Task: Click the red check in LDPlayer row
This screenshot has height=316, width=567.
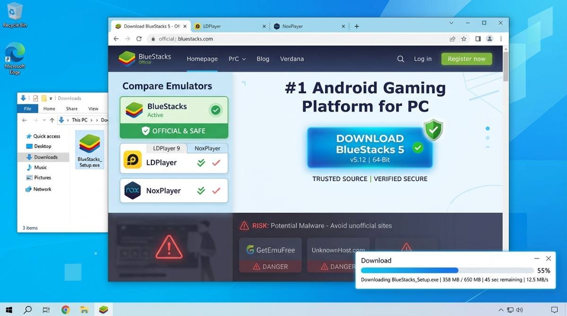Action: pyautogui.click(x=216, y=163)
